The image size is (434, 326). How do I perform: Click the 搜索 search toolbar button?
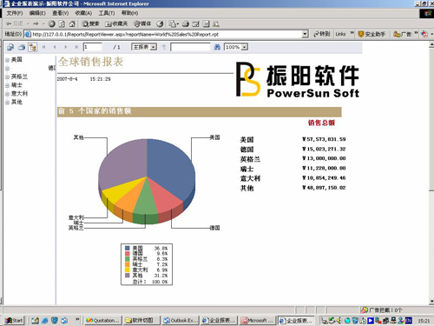click(x=90, y=23)
